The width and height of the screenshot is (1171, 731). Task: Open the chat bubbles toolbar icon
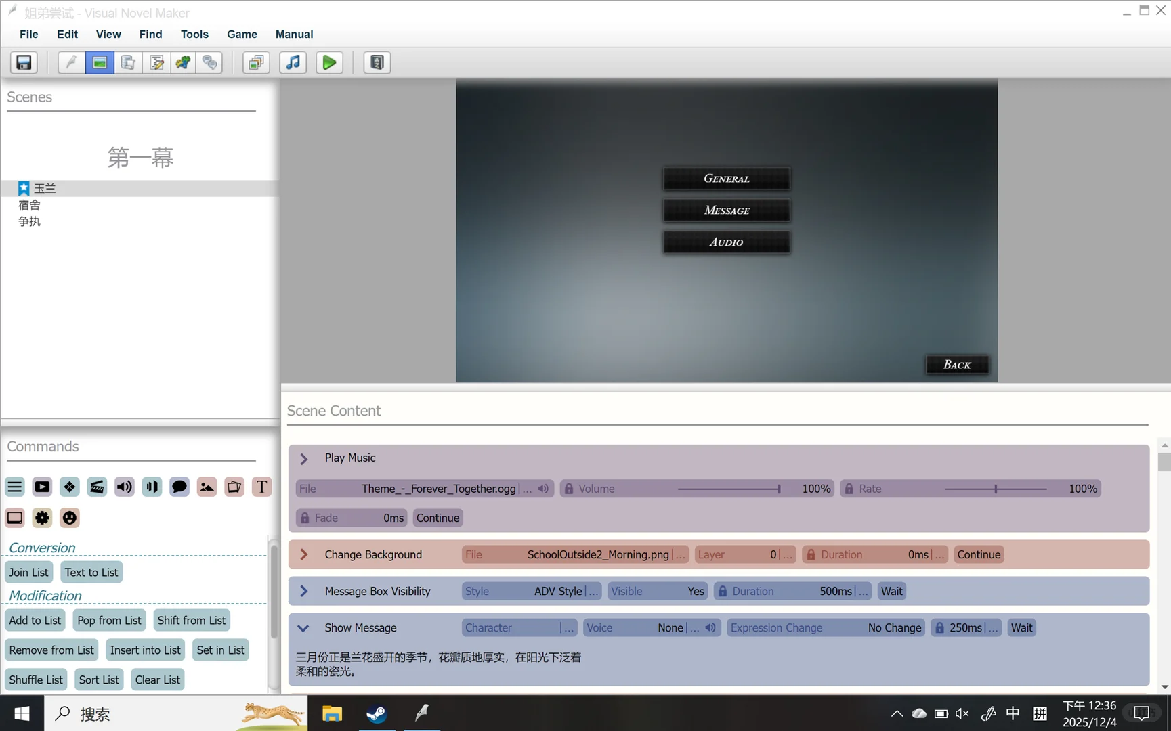click(210, 63)
